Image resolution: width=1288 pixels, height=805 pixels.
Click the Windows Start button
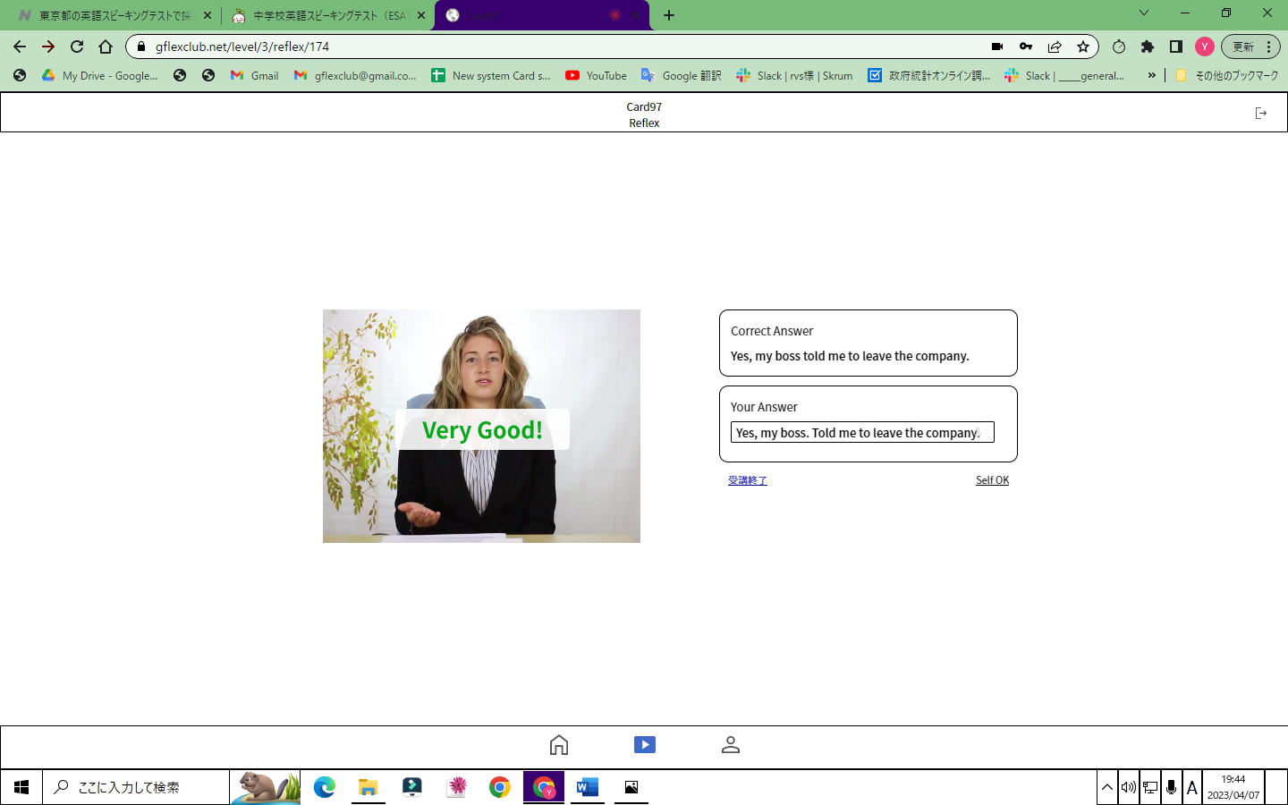(x=21, y=787)
